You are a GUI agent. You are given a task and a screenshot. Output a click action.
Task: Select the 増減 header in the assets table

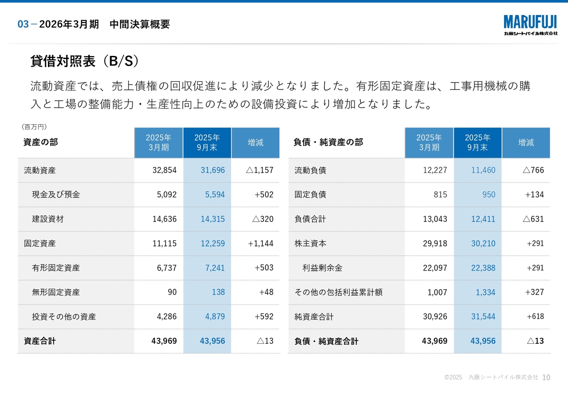pos(255,142)
